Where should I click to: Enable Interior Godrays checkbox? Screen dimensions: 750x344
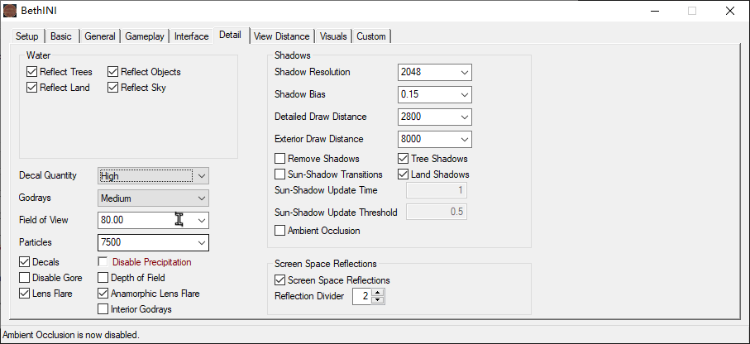point(103,309)
